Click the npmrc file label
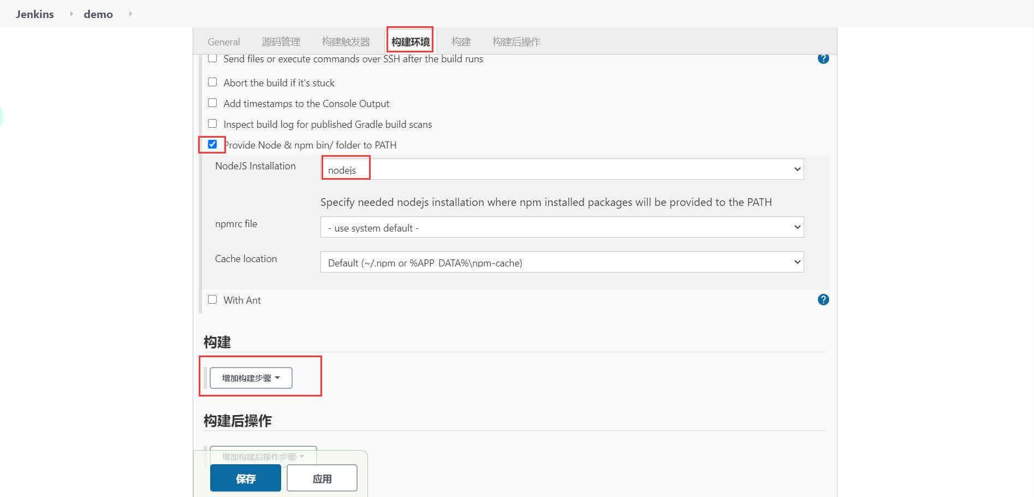Screen dimensions: 1034x497 coord(236,224)
